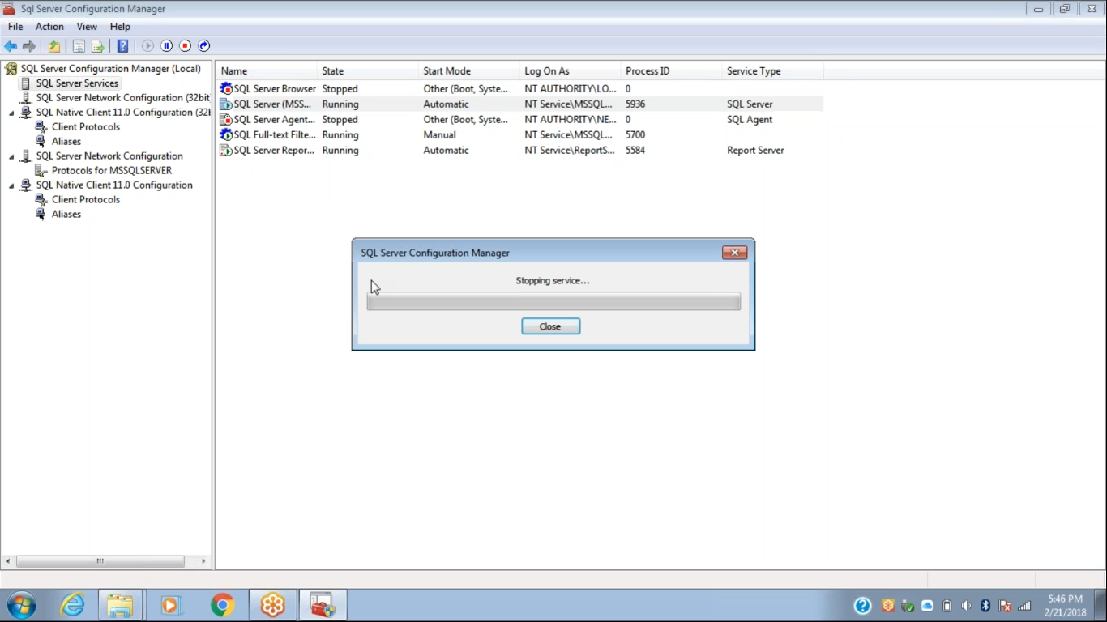The image size is (1107, 622).
Task: Click Process ID 5936 cell
Action: point(635,104)
